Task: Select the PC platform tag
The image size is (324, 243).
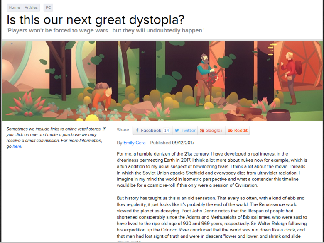Action: [x=48, y=7]
